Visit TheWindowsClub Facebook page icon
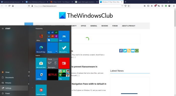The image size is (176, 96). pos(121,51)
